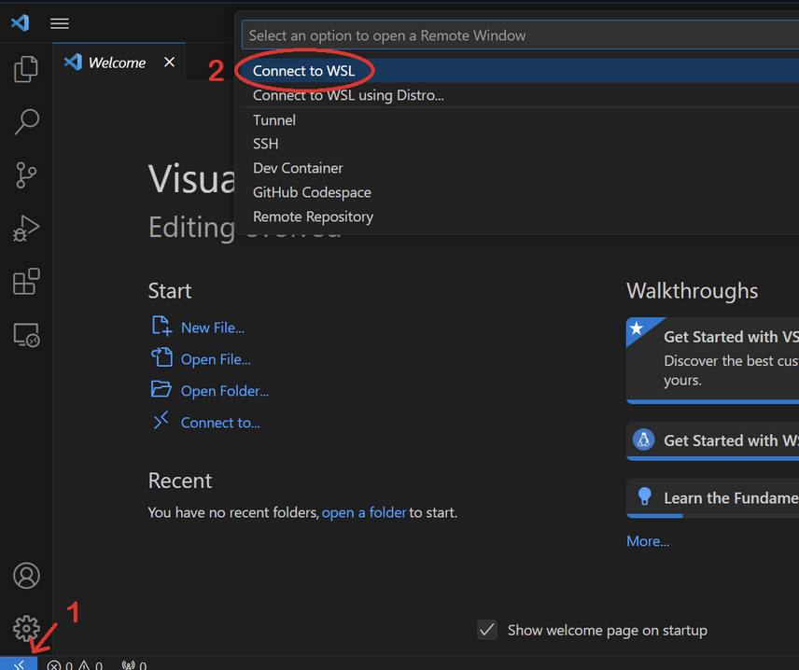Click the Open Folder icon
Viewport: 799px width, 670px height.
point(161,389)
